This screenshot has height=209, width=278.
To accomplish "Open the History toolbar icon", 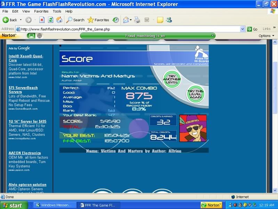I will 116,20.
